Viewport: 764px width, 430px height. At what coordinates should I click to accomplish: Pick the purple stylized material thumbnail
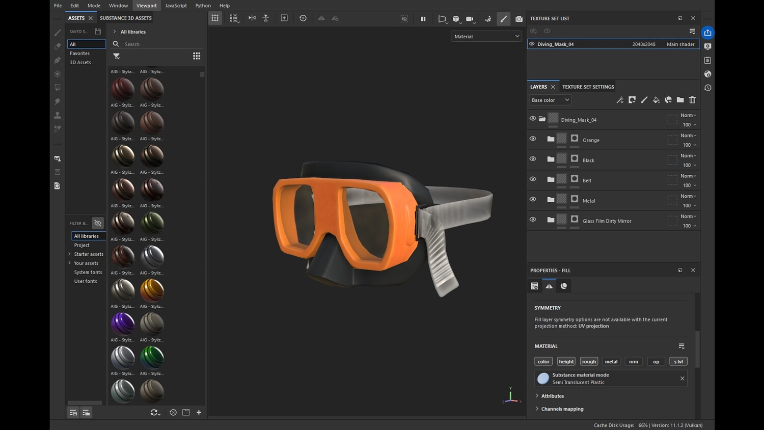click(123, 324)
